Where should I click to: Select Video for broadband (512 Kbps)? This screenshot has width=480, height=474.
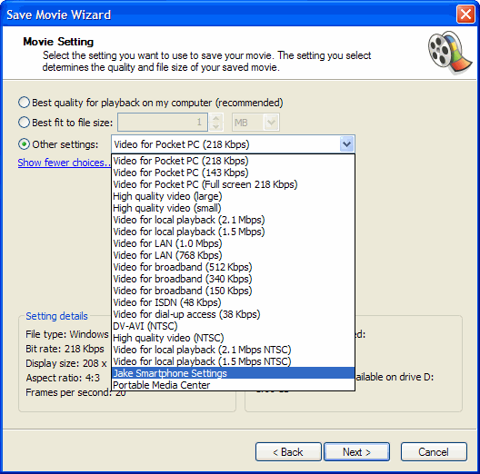(233, 267)
